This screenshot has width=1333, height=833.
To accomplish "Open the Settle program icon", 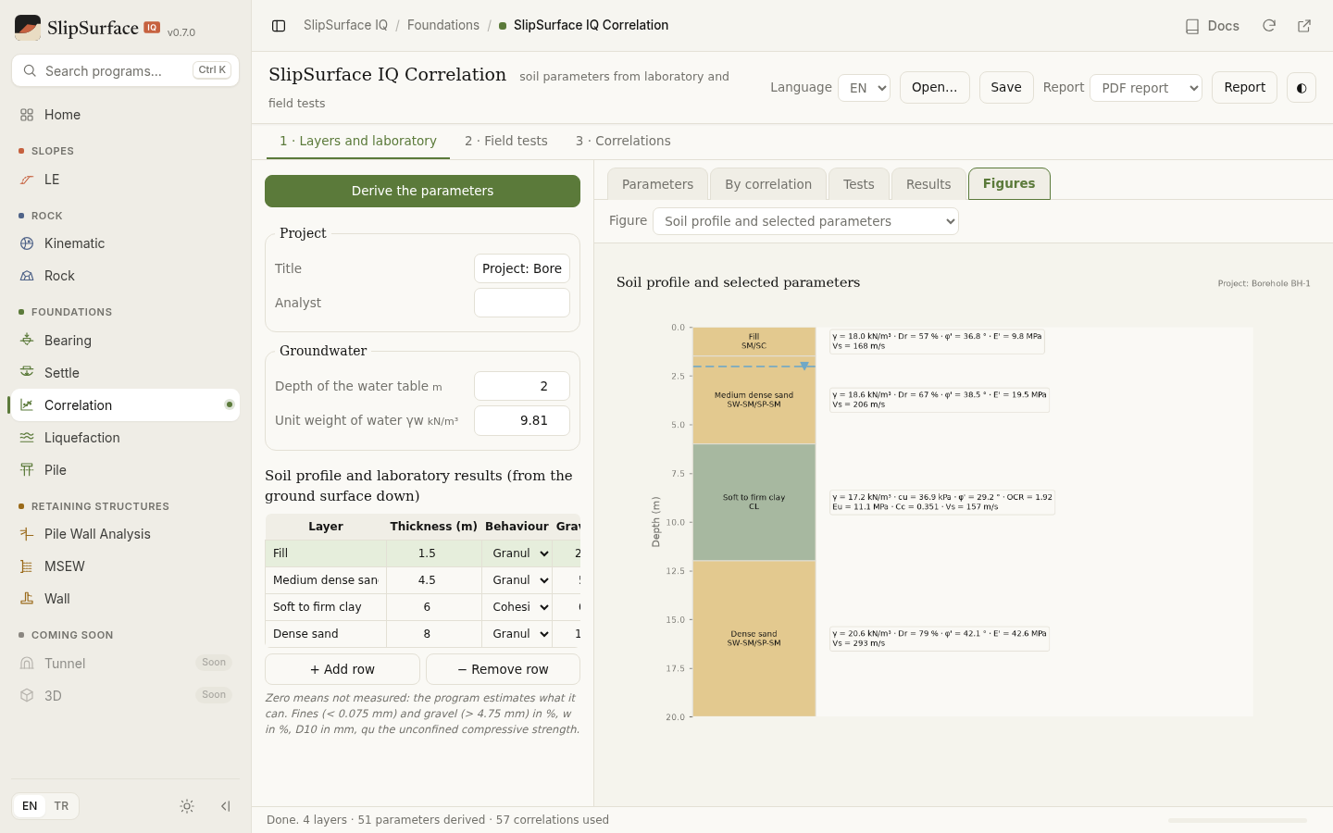I will point(27,373).
